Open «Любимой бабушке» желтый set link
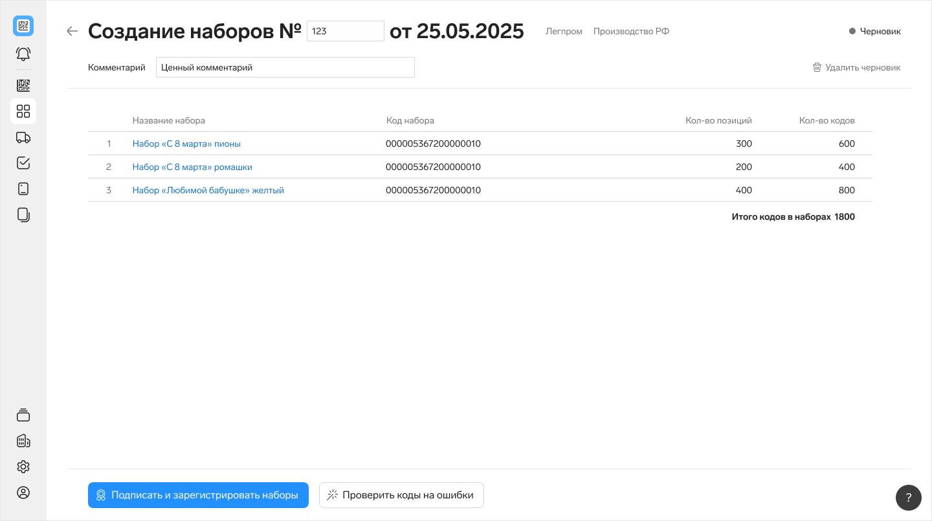 coord(208,190)
